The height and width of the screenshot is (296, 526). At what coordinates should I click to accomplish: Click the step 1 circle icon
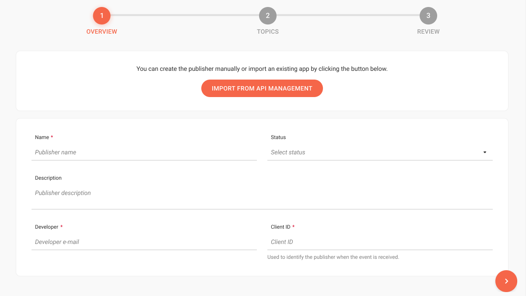tap(102, 16)
